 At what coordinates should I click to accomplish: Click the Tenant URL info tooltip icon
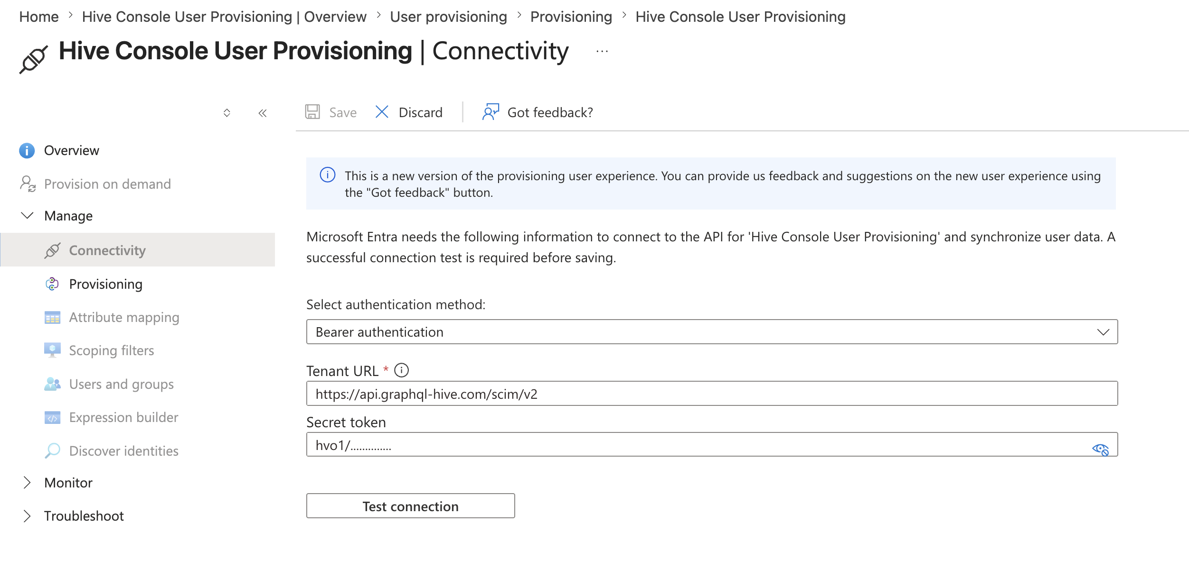[402, 370]
